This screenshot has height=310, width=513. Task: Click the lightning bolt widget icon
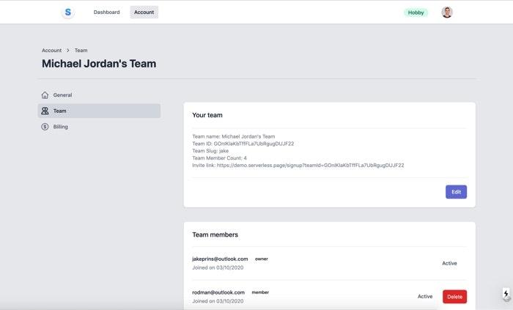tap(506, 294)
